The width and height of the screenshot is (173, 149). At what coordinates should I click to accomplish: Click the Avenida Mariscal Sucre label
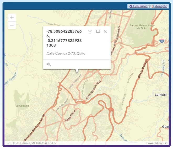click(35, 127)
